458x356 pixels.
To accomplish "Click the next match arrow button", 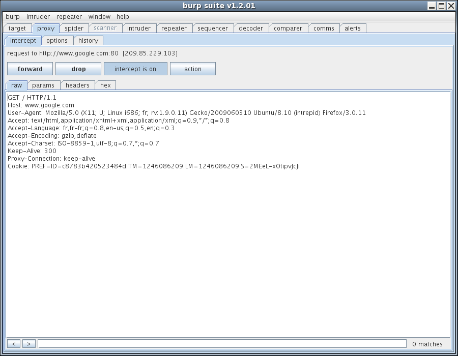I will click(x=29, y=344).
